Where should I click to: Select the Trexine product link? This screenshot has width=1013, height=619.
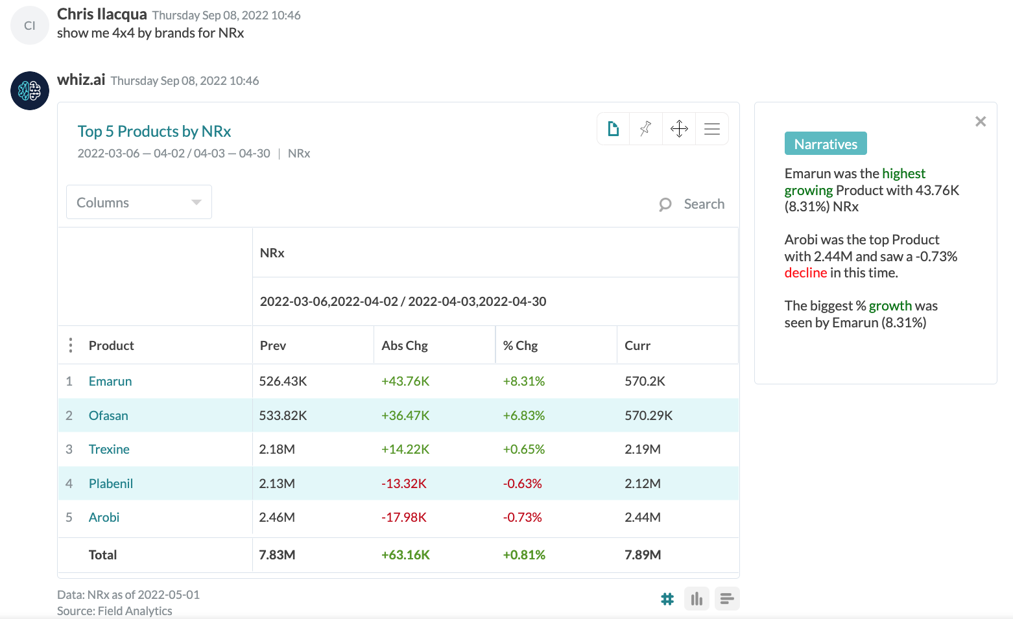click(109, 449)
